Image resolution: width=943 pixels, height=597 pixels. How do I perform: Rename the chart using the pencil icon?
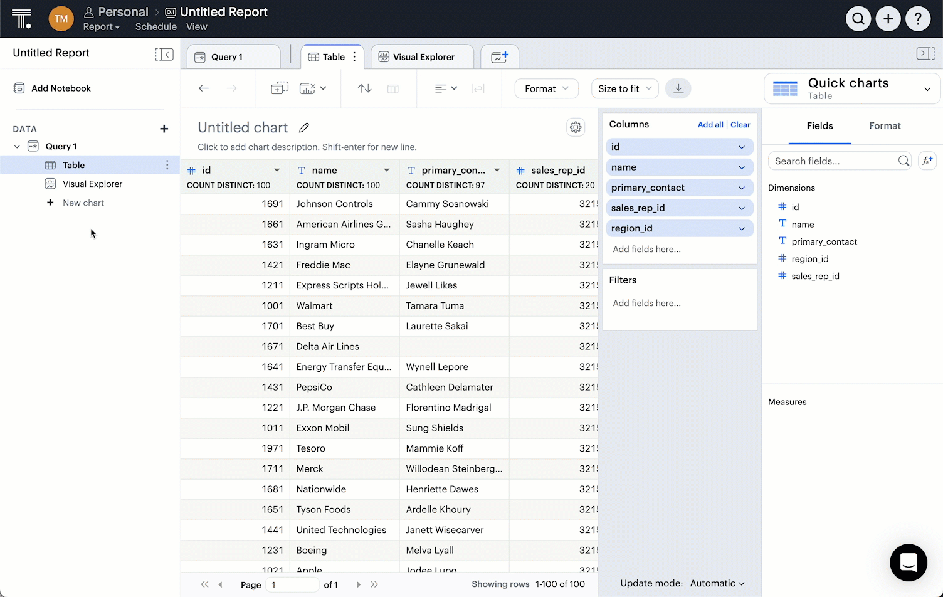[304, 127]
